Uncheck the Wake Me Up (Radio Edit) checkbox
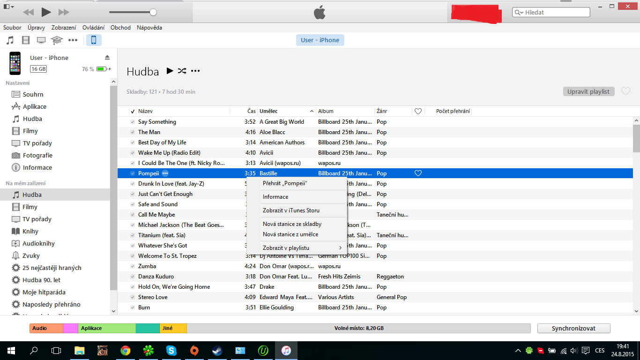Screen dimensions: 640x360 pos(133,153)
